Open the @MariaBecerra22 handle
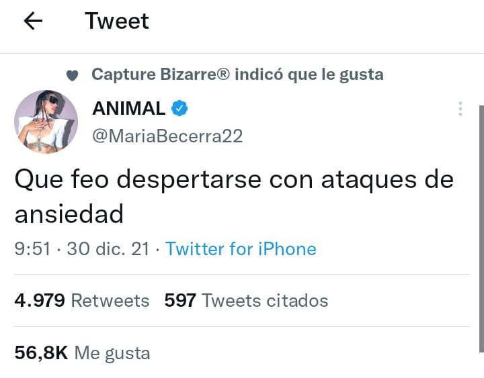Viewport: 484px width, 378px height. 167,136
